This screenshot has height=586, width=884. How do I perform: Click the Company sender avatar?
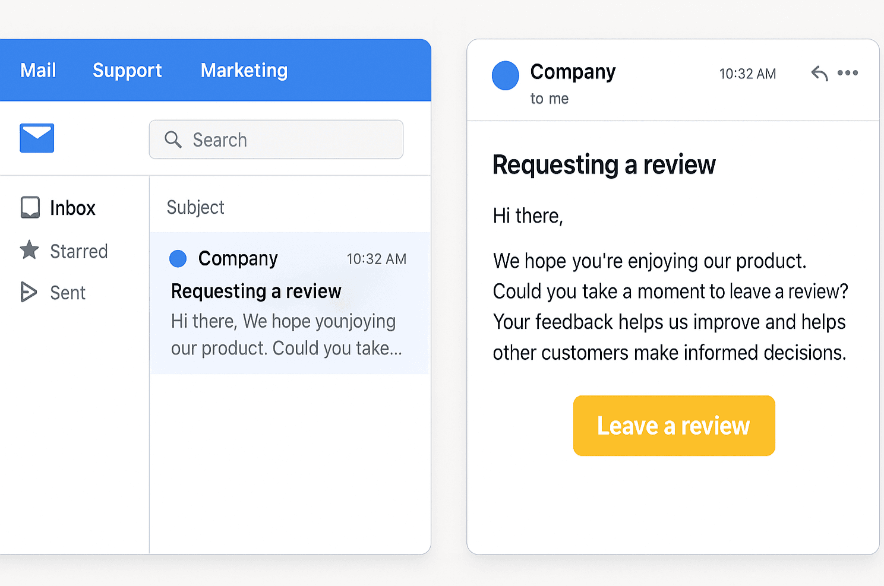click(505, 75)
